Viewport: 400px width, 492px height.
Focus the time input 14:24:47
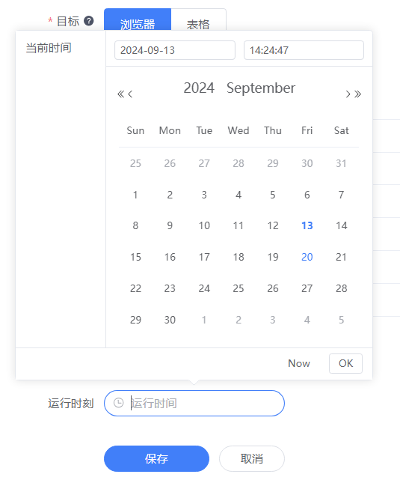coord(304,50)
